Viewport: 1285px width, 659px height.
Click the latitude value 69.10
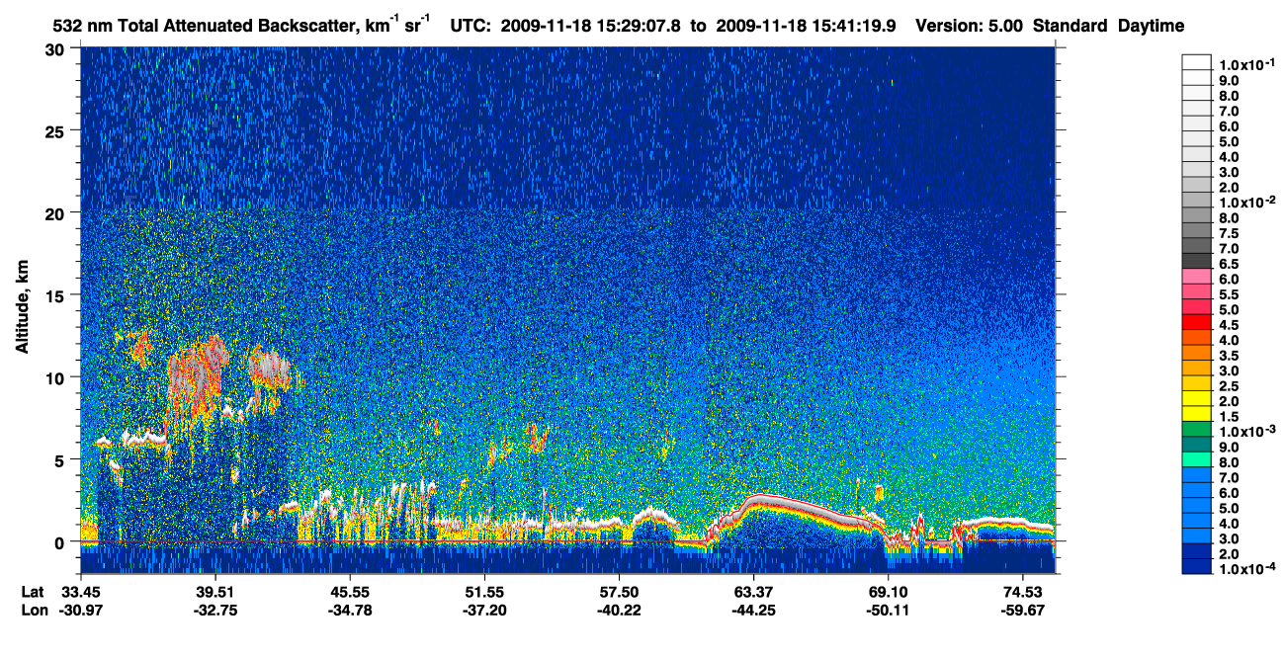[887, 592]
